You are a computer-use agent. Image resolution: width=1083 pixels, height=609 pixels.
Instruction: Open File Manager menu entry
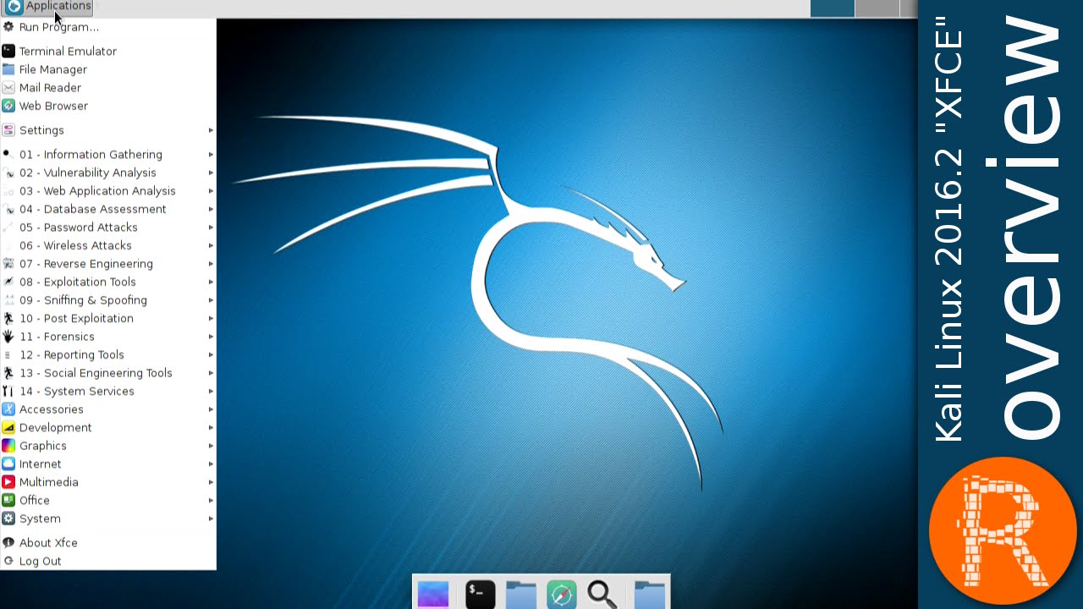[108, 69]
